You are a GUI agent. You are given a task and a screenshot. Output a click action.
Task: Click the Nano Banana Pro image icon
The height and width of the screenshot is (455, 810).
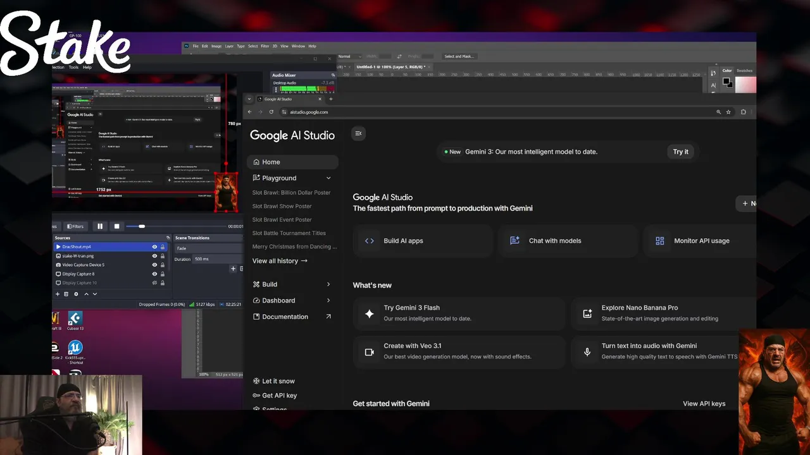pos(587,313)
